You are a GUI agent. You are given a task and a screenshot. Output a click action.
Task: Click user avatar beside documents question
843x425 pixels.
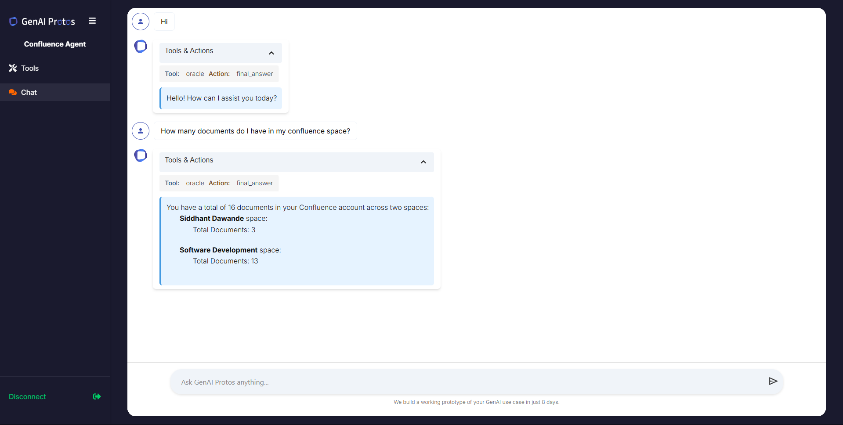pyautogui.click(x=141, y=131)
